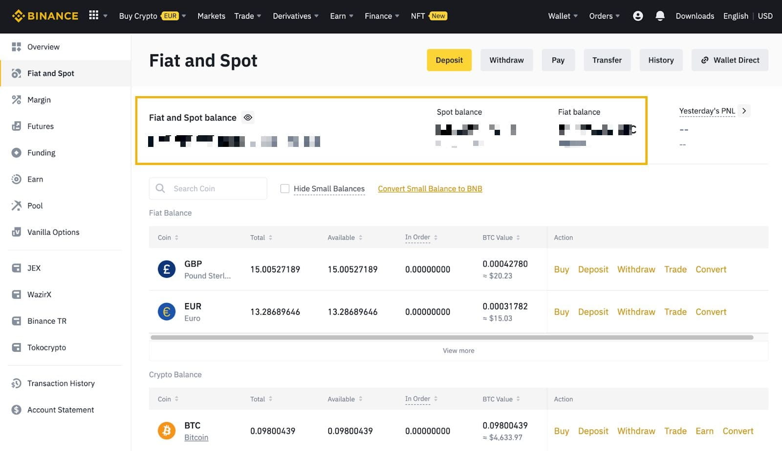782x451 pixels.
Task: Toggle balance visibility eye icon
Action: pyautogui.click(x=248, y=118)
